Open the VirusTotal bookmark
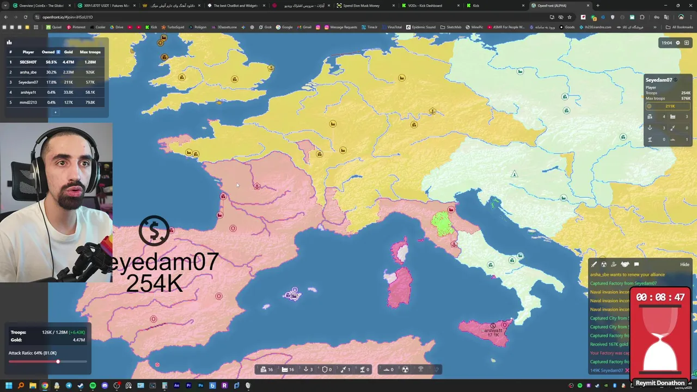697x392 pixels. tap(392, 27)
